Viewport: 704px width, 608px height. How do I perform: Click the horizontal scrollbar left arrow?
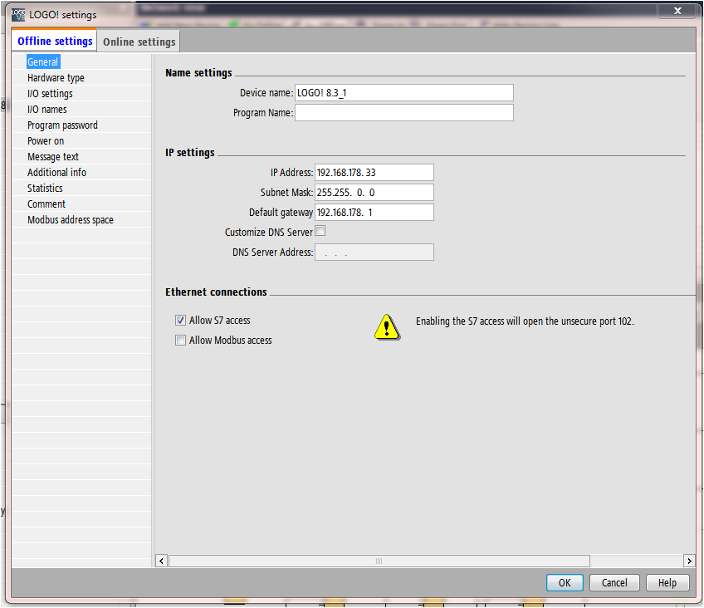click(161, 561)
